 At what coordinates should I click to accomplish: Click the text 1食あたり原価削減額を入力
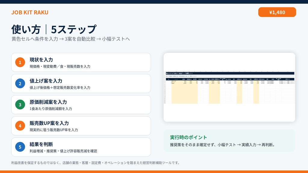[x=51, y=109]
